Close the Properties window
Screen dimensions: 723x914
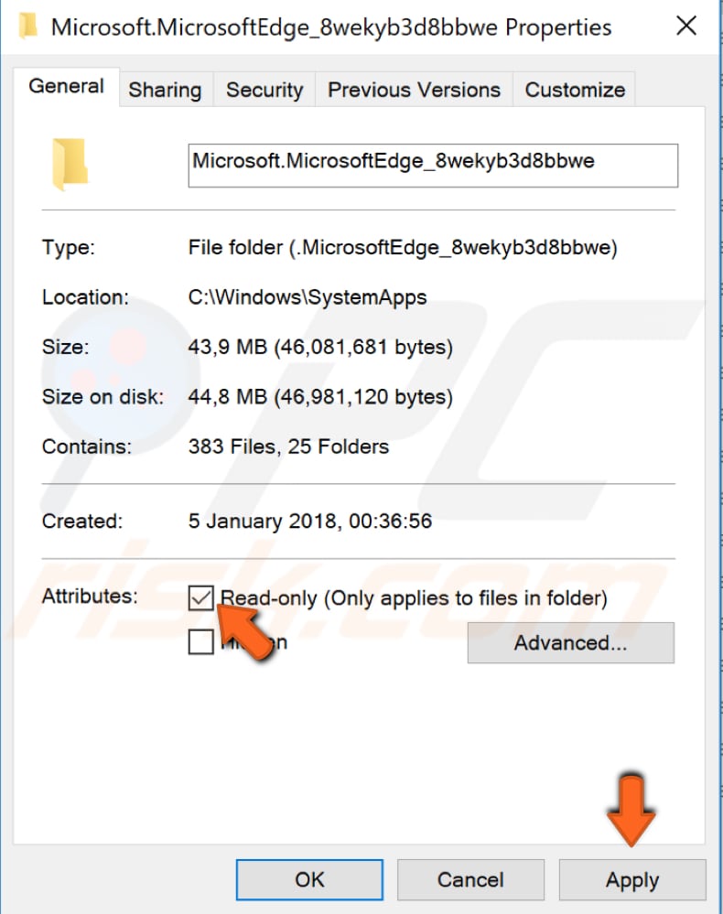pyautogui.click(x=686, y=26)
